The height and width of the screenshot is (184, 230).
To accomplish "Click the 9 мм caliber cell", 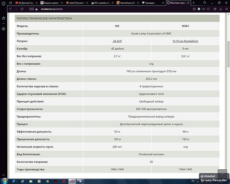I will pos(185,49).
